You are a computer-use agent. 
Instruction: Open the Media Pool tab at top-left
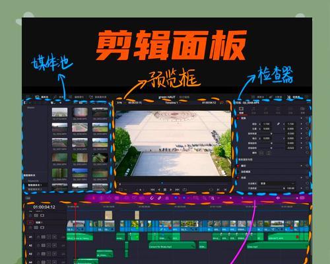click(42, 97)
